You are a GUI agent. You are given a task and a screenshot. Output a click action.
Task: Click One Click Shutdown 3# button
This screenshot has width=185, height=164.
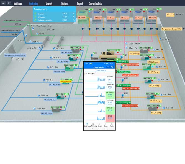(131, 88)
